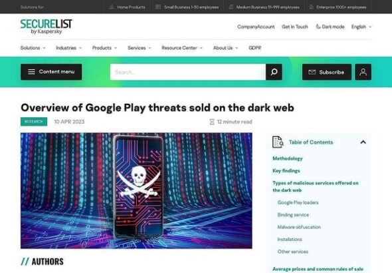The width and height of the screenshot is (392, 273).
Task: Click the Table of Contents document icon
Action: [278, 142]
